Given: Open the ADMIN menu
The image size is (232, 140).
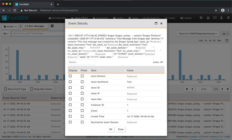Looking at the screenshot, I should (x=186, y=18).
